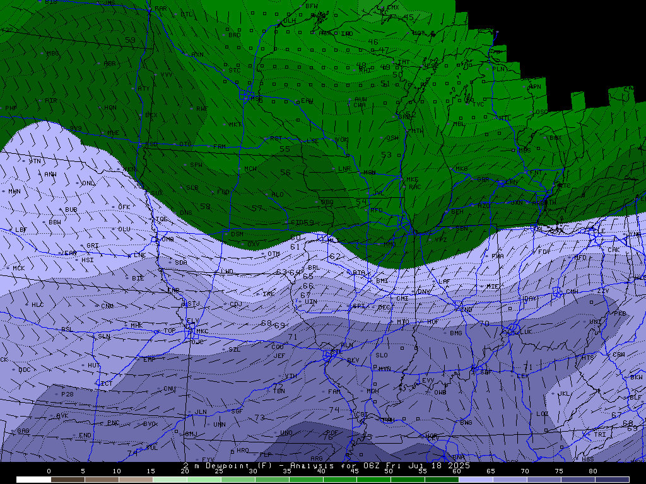The image size is (646, 484).
Task: Click the VTN station label
Action: click(x=35, y=161)
